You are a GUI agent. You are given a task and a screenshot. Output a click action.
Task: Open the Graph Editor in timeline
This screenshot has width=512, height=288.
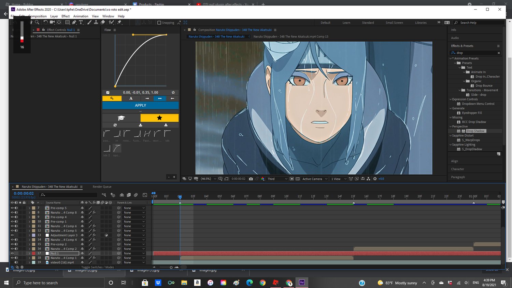point(145,195)
